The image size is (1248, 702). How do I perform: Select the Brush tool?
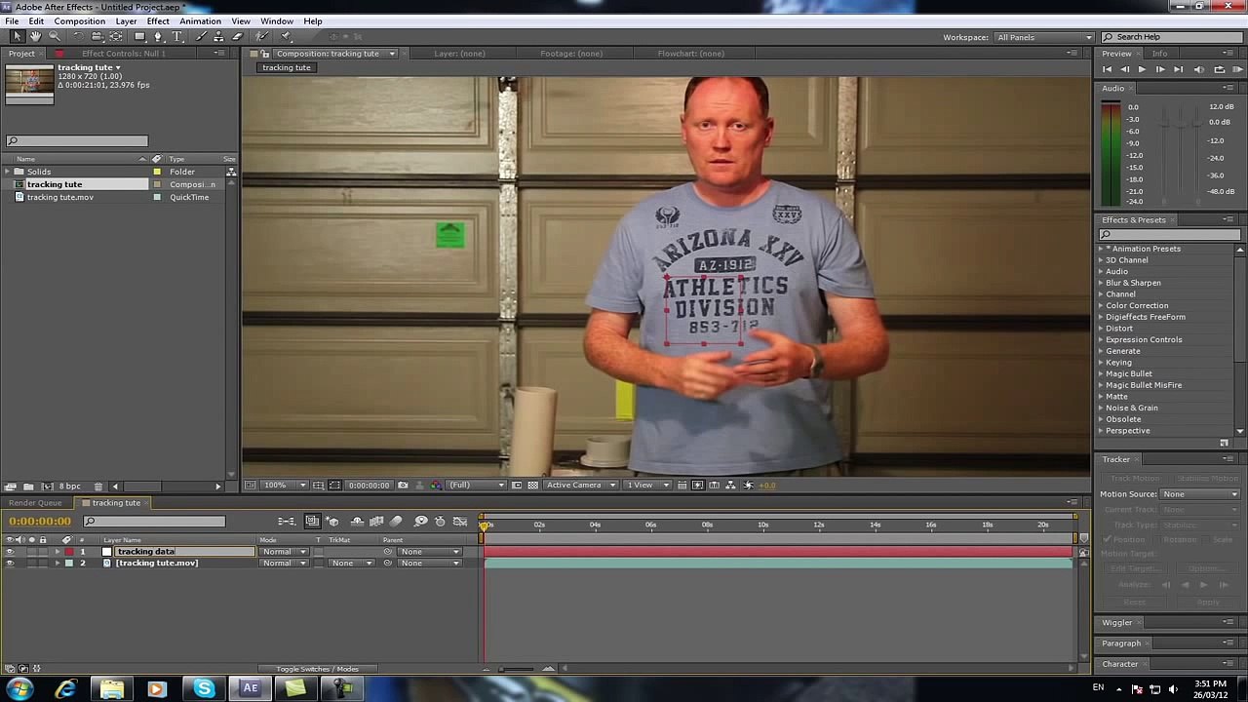pyautogui.click(x=201, y=36)
